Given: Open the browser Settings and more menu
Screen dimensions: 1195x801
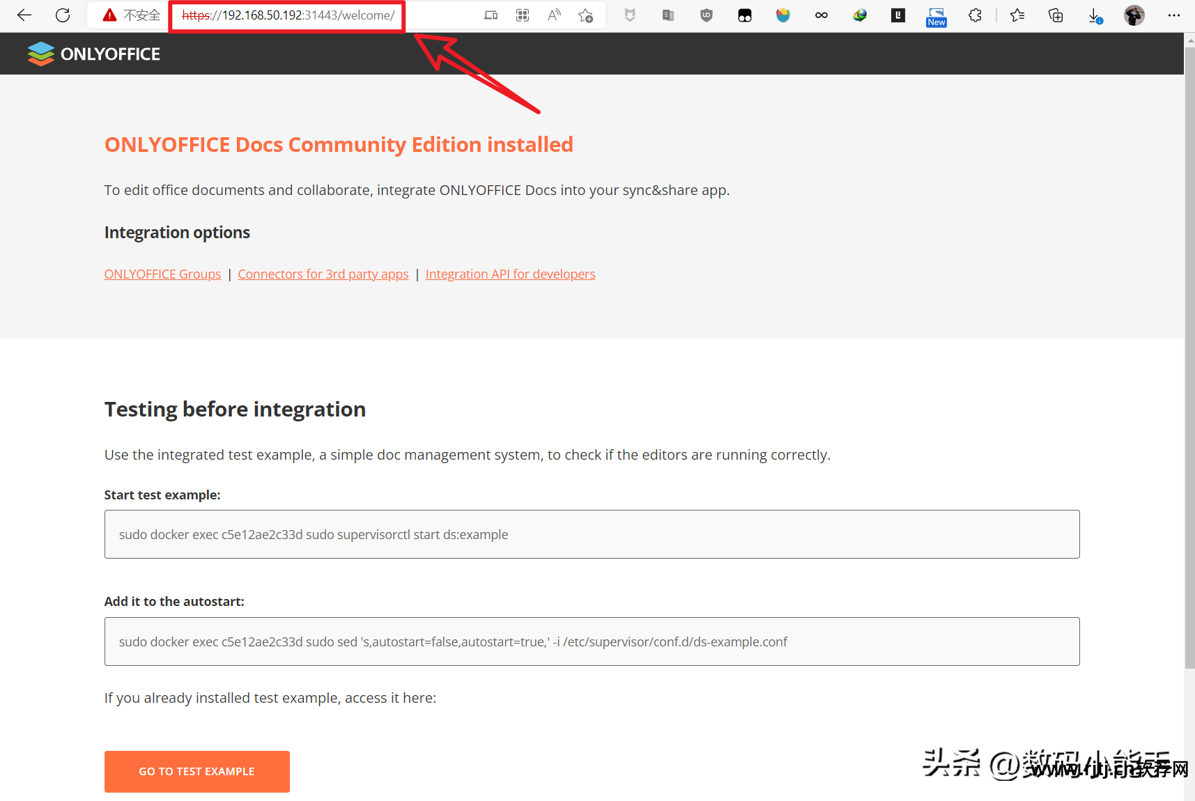Looking at the screenshot, I should click(1174, 15).
